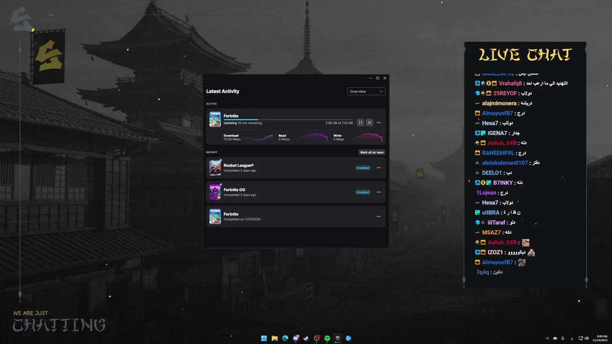Open volume control in system tray
The image size is (612, 344).
pyautogui.click(x=587, y=338)
